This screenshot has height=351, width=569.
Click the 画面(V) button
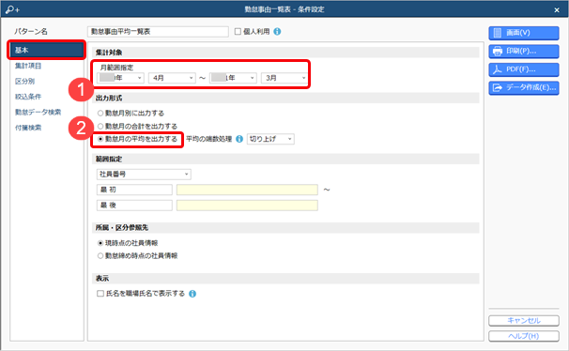coord(524,33)
